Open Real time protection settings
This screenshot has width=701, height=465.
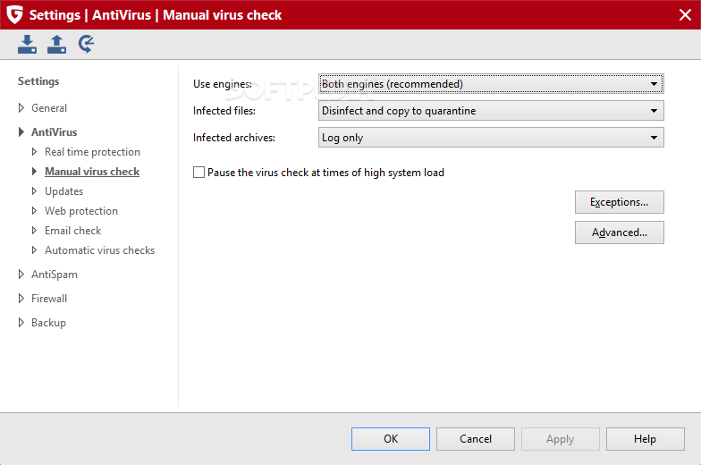[93, 152]
